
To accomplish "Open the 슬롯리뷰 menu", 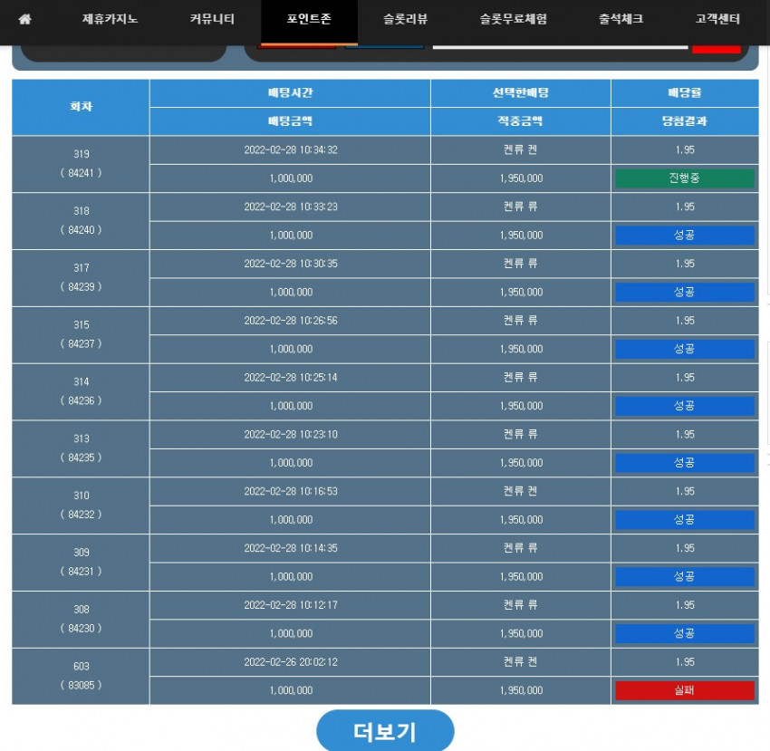I will click(405, 19).
